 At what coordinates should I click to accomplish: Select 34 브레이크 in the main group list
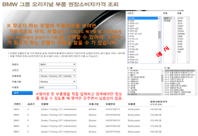tap(144, 94)
